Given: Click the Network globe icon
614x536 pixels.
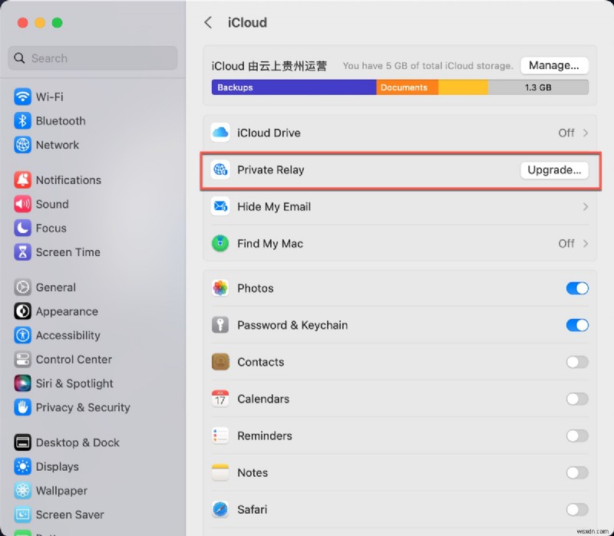Looking at the screenshot, I should [x=22, y=145].
